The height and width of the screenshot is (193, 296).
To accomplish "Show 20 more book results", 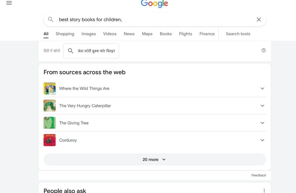I will pos(154,159).
